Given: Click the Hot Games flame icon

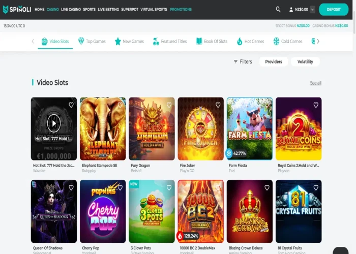Looking at the screenshot, I should (x=240, y=41).
